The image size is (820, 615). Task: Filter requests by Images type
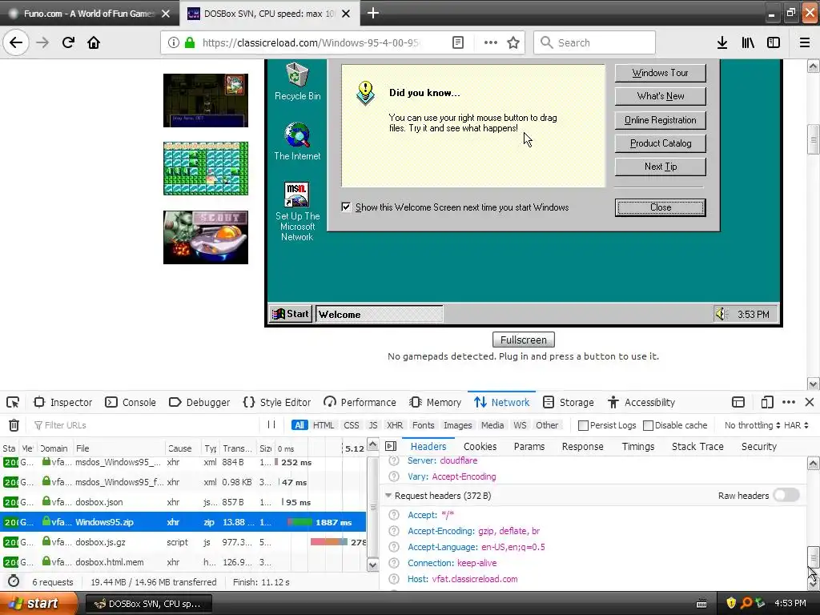tap(457, 425)
